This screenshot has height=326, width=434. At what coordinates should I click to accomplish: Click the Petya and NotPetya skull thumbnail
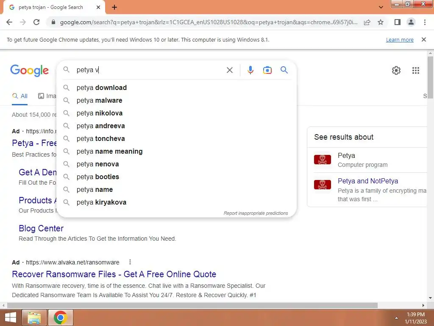pos(322,185)
